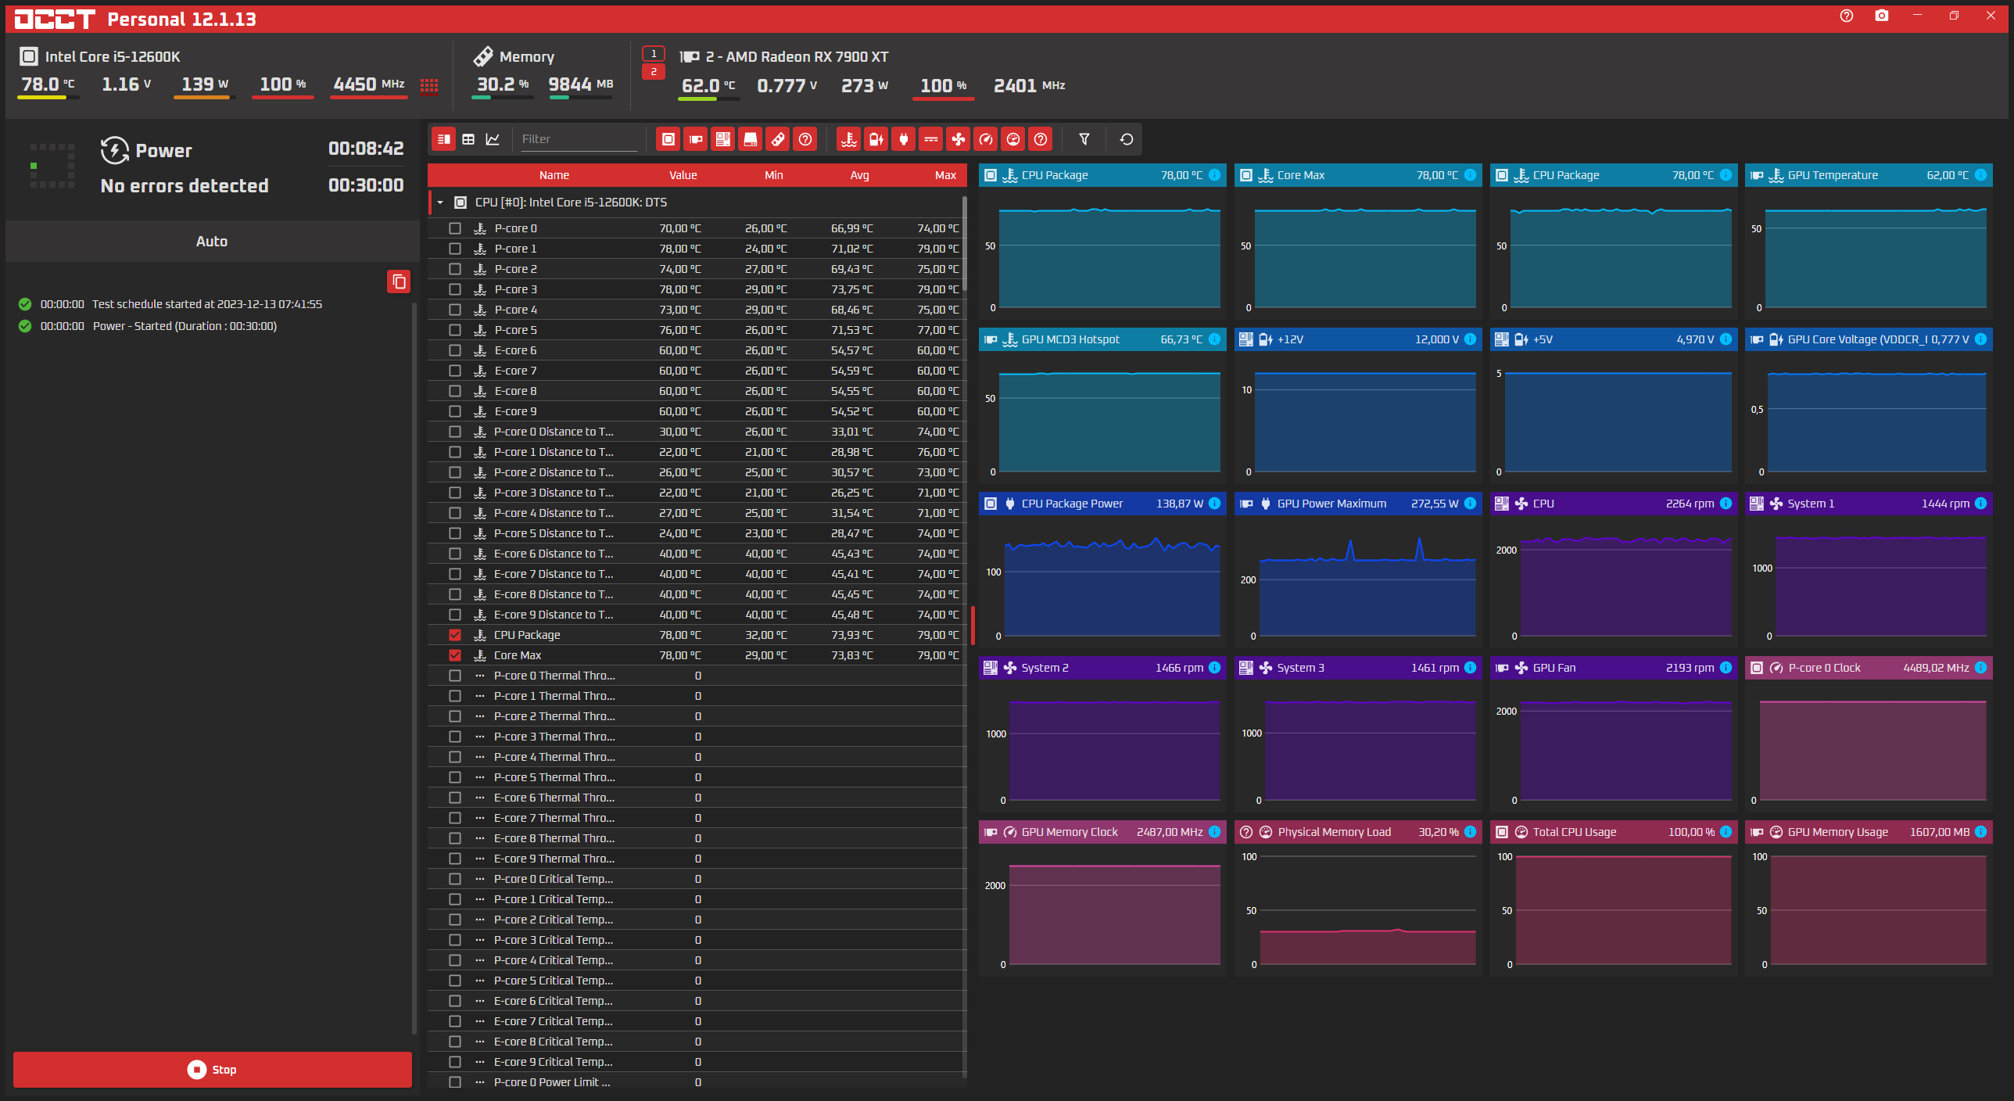This screenshot has height=1101, width=2014.
Task: Select GPU 2 in the GPU selector
Action: pyautogui.click(x=654, y=72)
